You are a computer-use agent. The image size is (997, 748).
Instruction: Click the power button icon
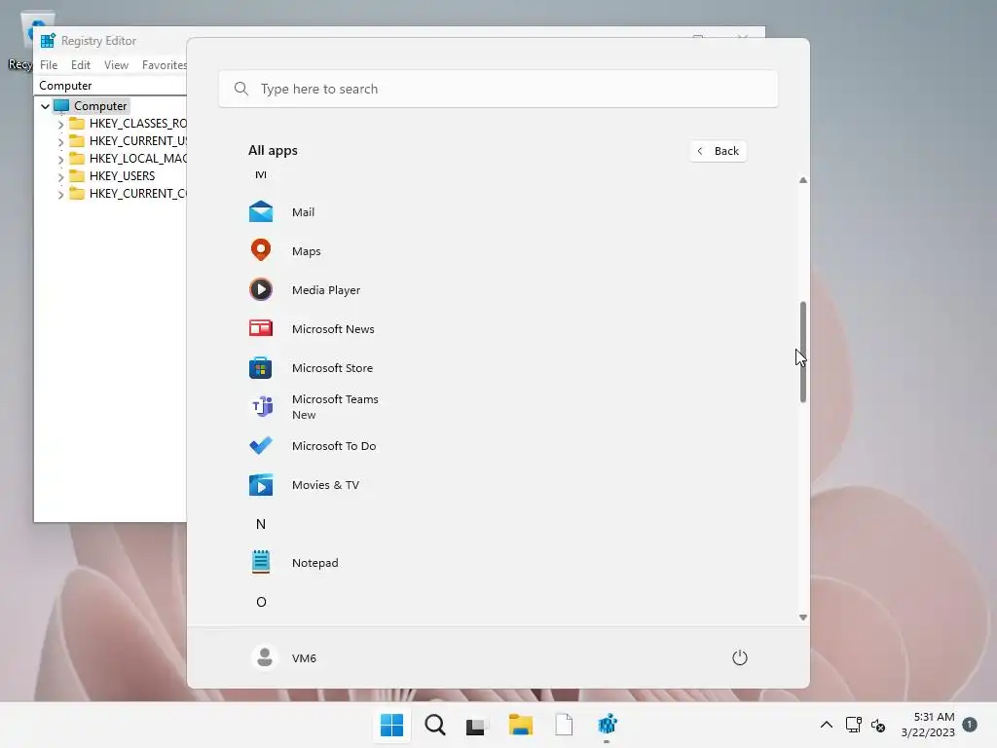click(740, 657)
